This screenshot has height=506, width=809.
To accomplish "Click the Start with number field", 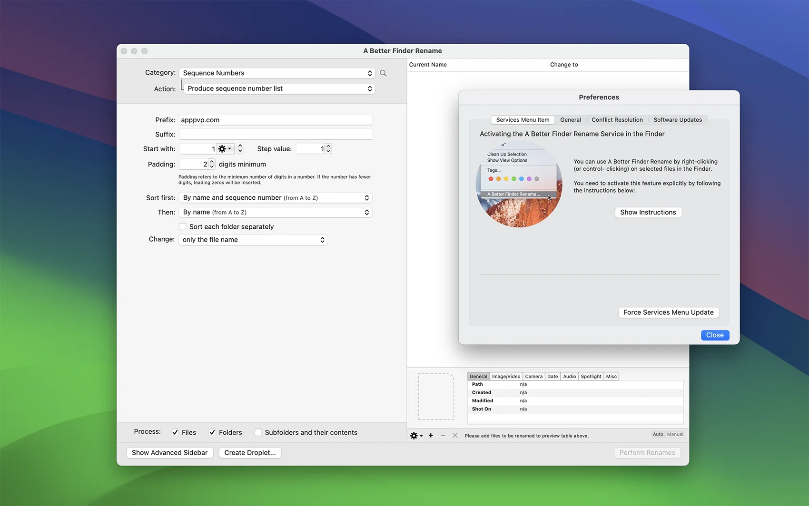I will tap(198, 149).
